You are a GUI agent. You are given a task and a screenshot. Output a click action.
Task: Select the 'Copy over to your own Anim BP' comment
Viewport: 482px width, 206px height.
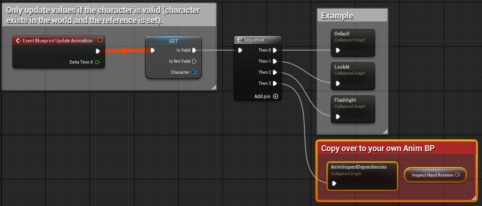(397, 148)
